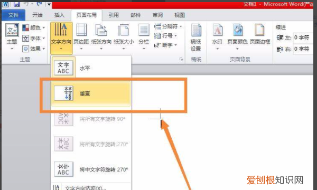Click the right indent 右 input field
The image size is (317, 190).
[303, 49]
